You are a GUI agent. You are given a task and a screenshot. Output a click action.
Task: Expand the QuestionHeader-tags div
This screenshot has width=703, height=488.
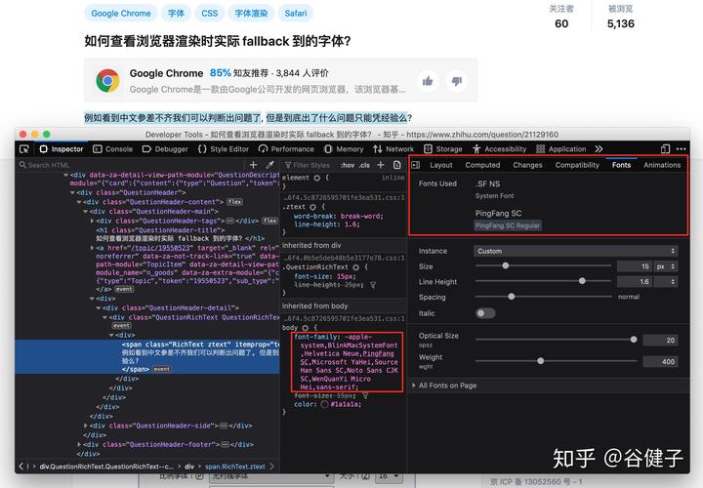pos(93,221)
